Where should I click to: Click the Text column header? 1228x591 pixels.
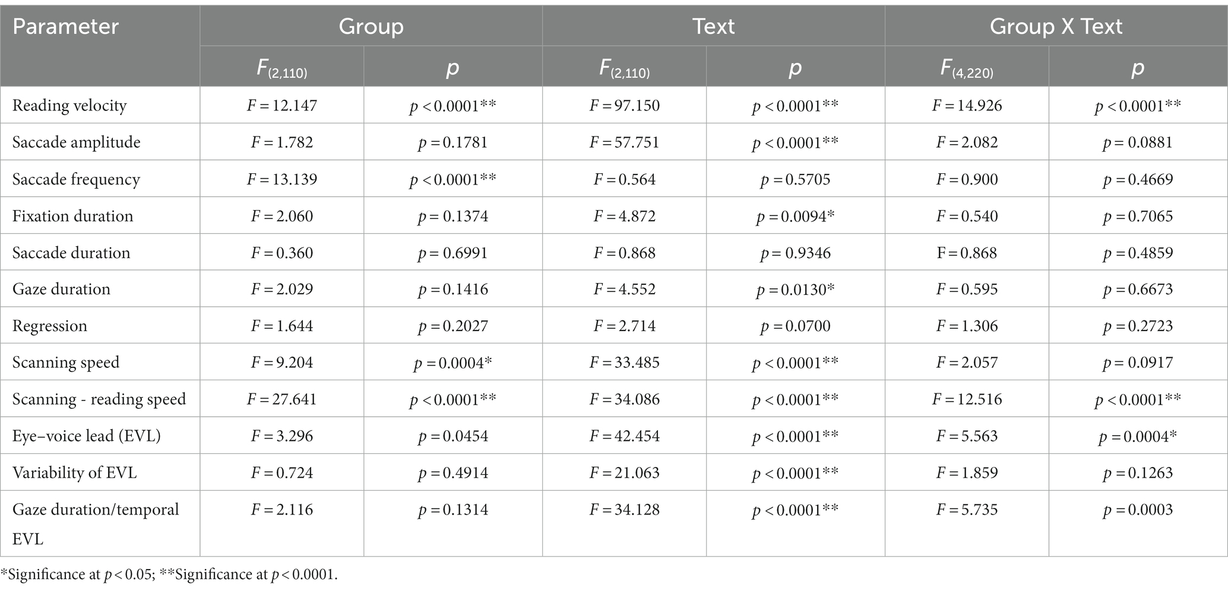(713, 27)
